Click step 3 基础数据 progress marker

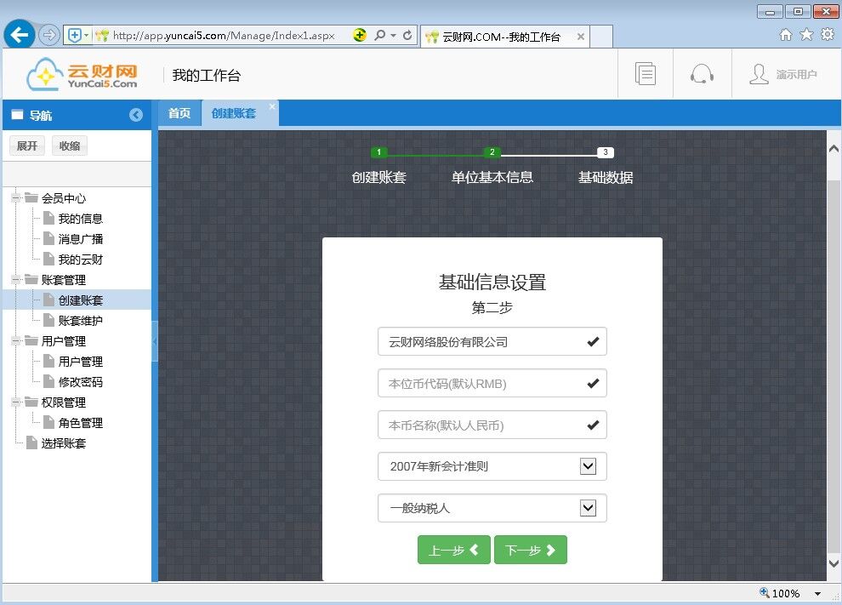click(605, 153)
